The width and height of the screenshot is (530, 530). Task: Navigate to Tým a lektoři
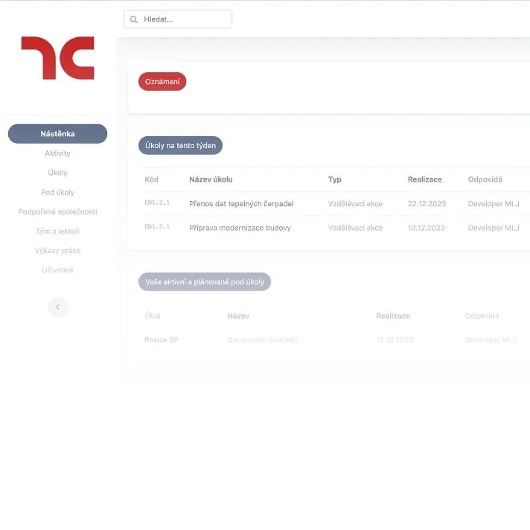point(58,232)
